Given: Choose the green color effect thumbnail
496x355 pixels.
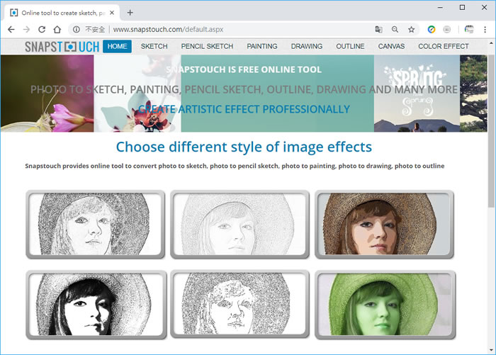Looking at the screenshot, I should [384, 304].
